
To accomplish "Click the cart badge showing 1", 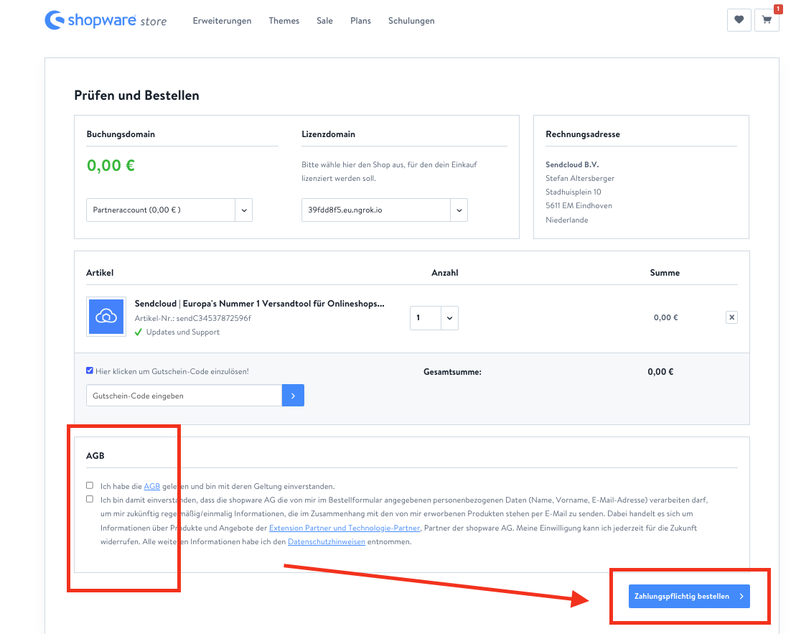I will [778, 9].
